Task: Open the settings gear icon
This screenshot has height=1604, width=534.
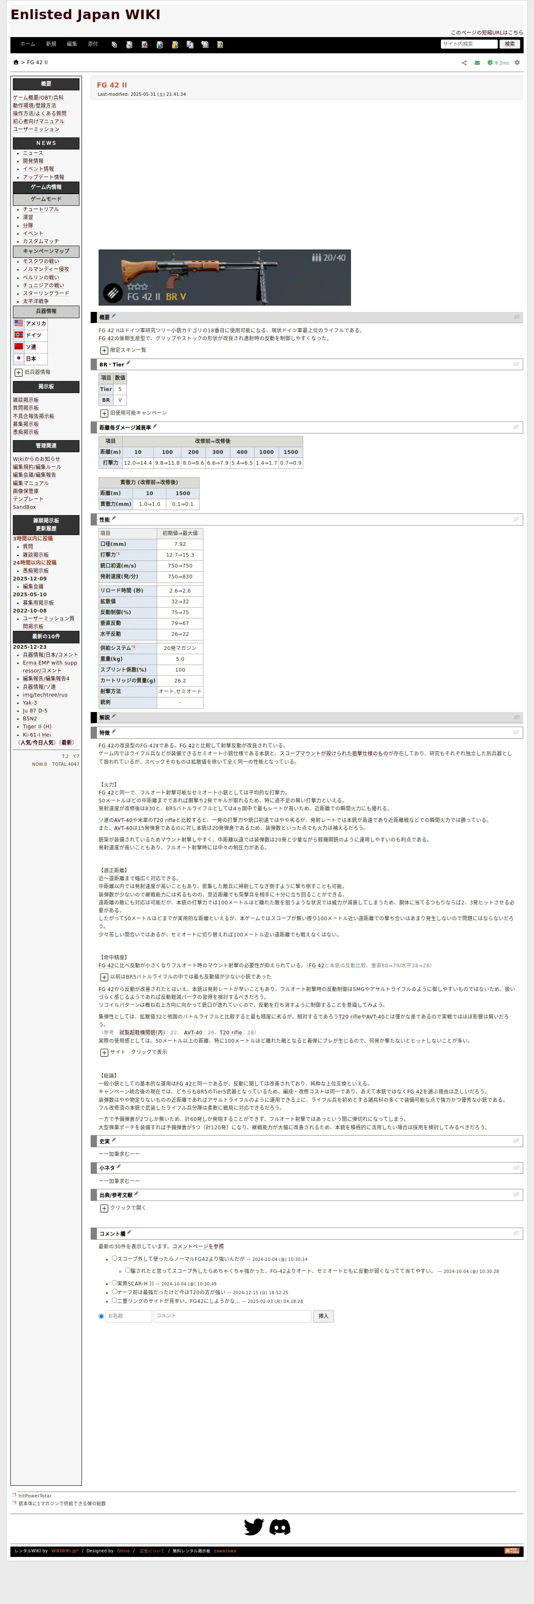Action: [x=517, y=63]
